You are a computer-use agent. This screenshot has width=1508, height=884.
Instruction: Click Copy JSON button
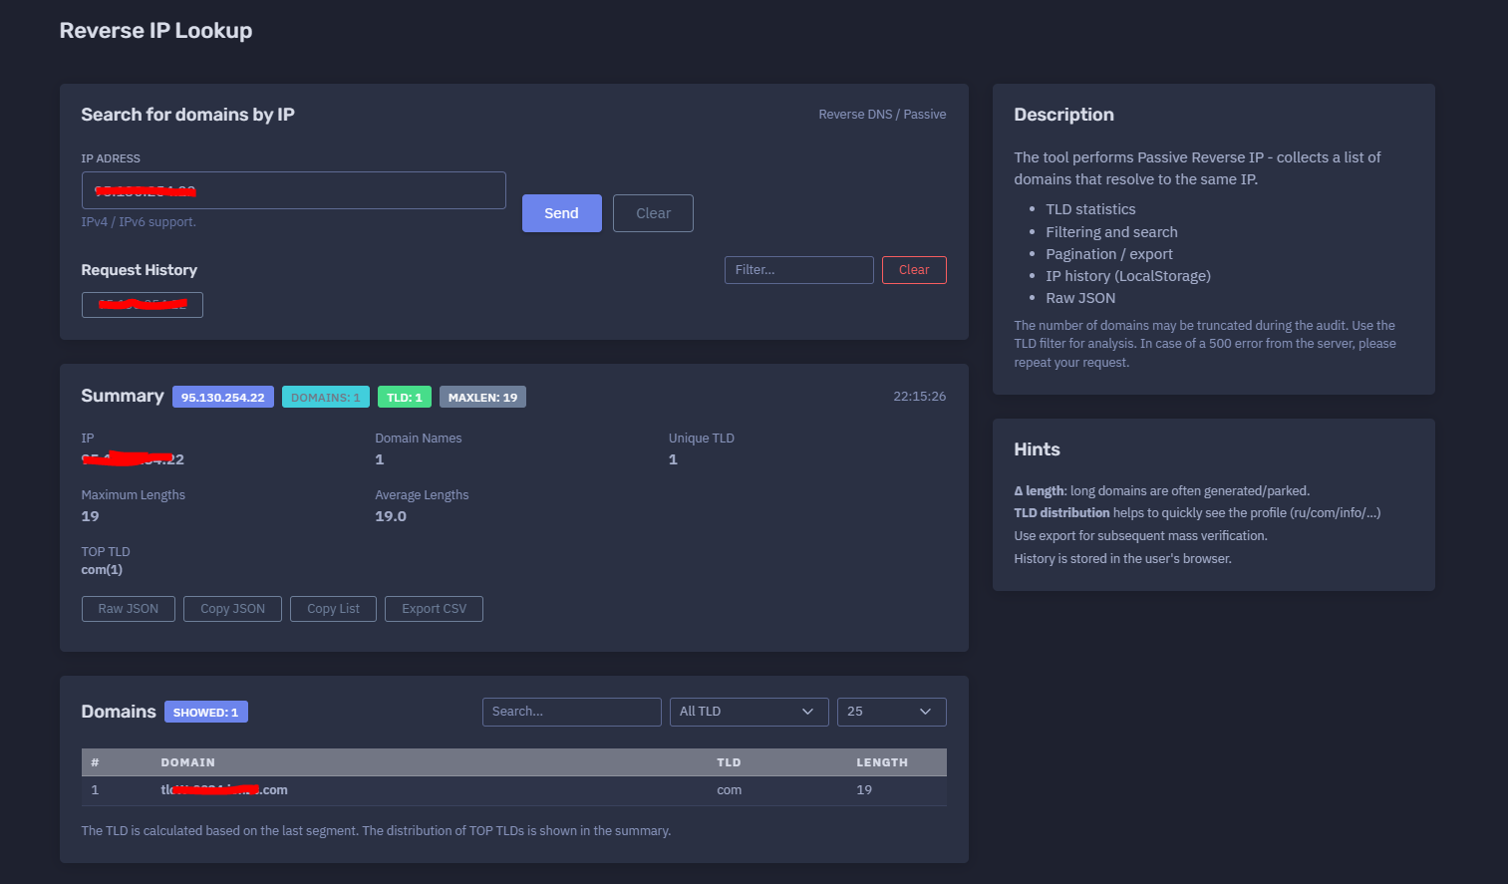pyautogui.click(x=232, y=609)
